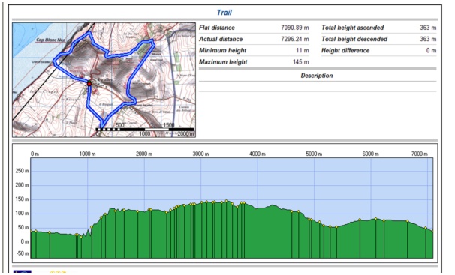455x275 pixels.
Task: Click the Total height descended value
Action: point(428,39)
